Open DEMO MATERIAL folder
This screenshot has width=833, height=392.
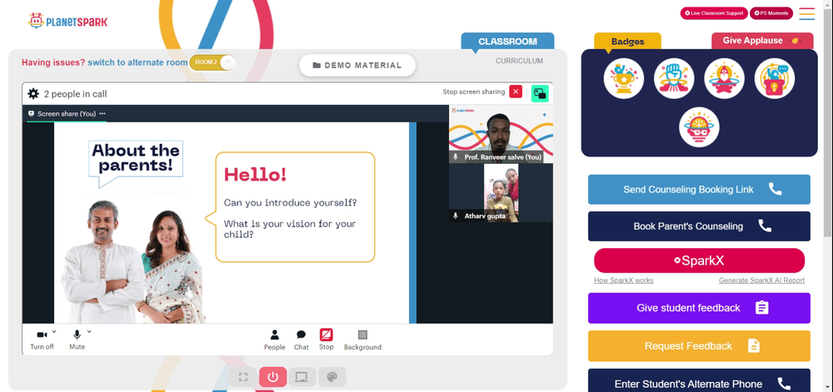(357, 65)
